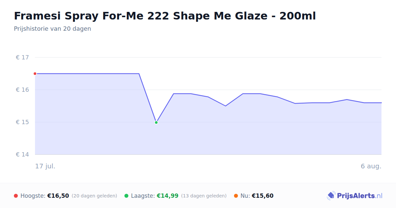Click the 20 dagen geleden note

94,196
